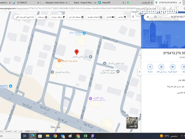The width and height of the screenshot is (185, 139).
Task: Select مسجد المقداد بن عمرو mosque marker
Action: point(118,72)
